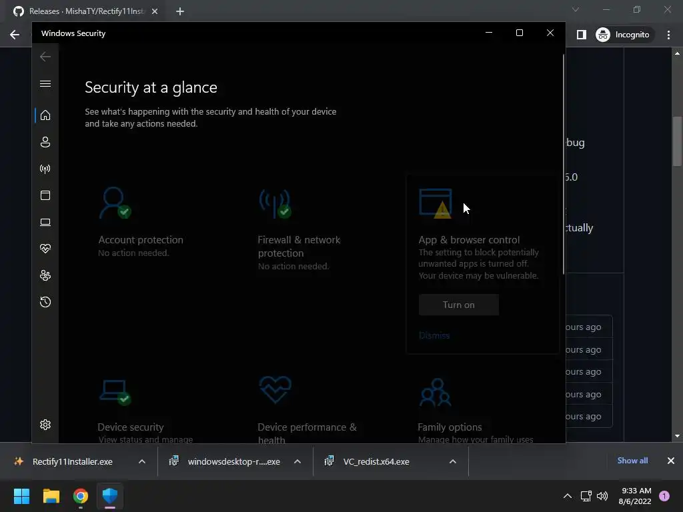The image size is (683, 512).
Task: Open volume tray icon
Action: tap(602, 496)
